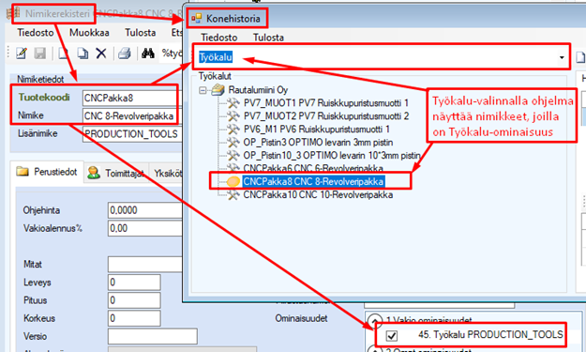The image size is (586, 352).
Task: Click the Rautalumiini Oy folder icon
Action: [x=218, y=90]
